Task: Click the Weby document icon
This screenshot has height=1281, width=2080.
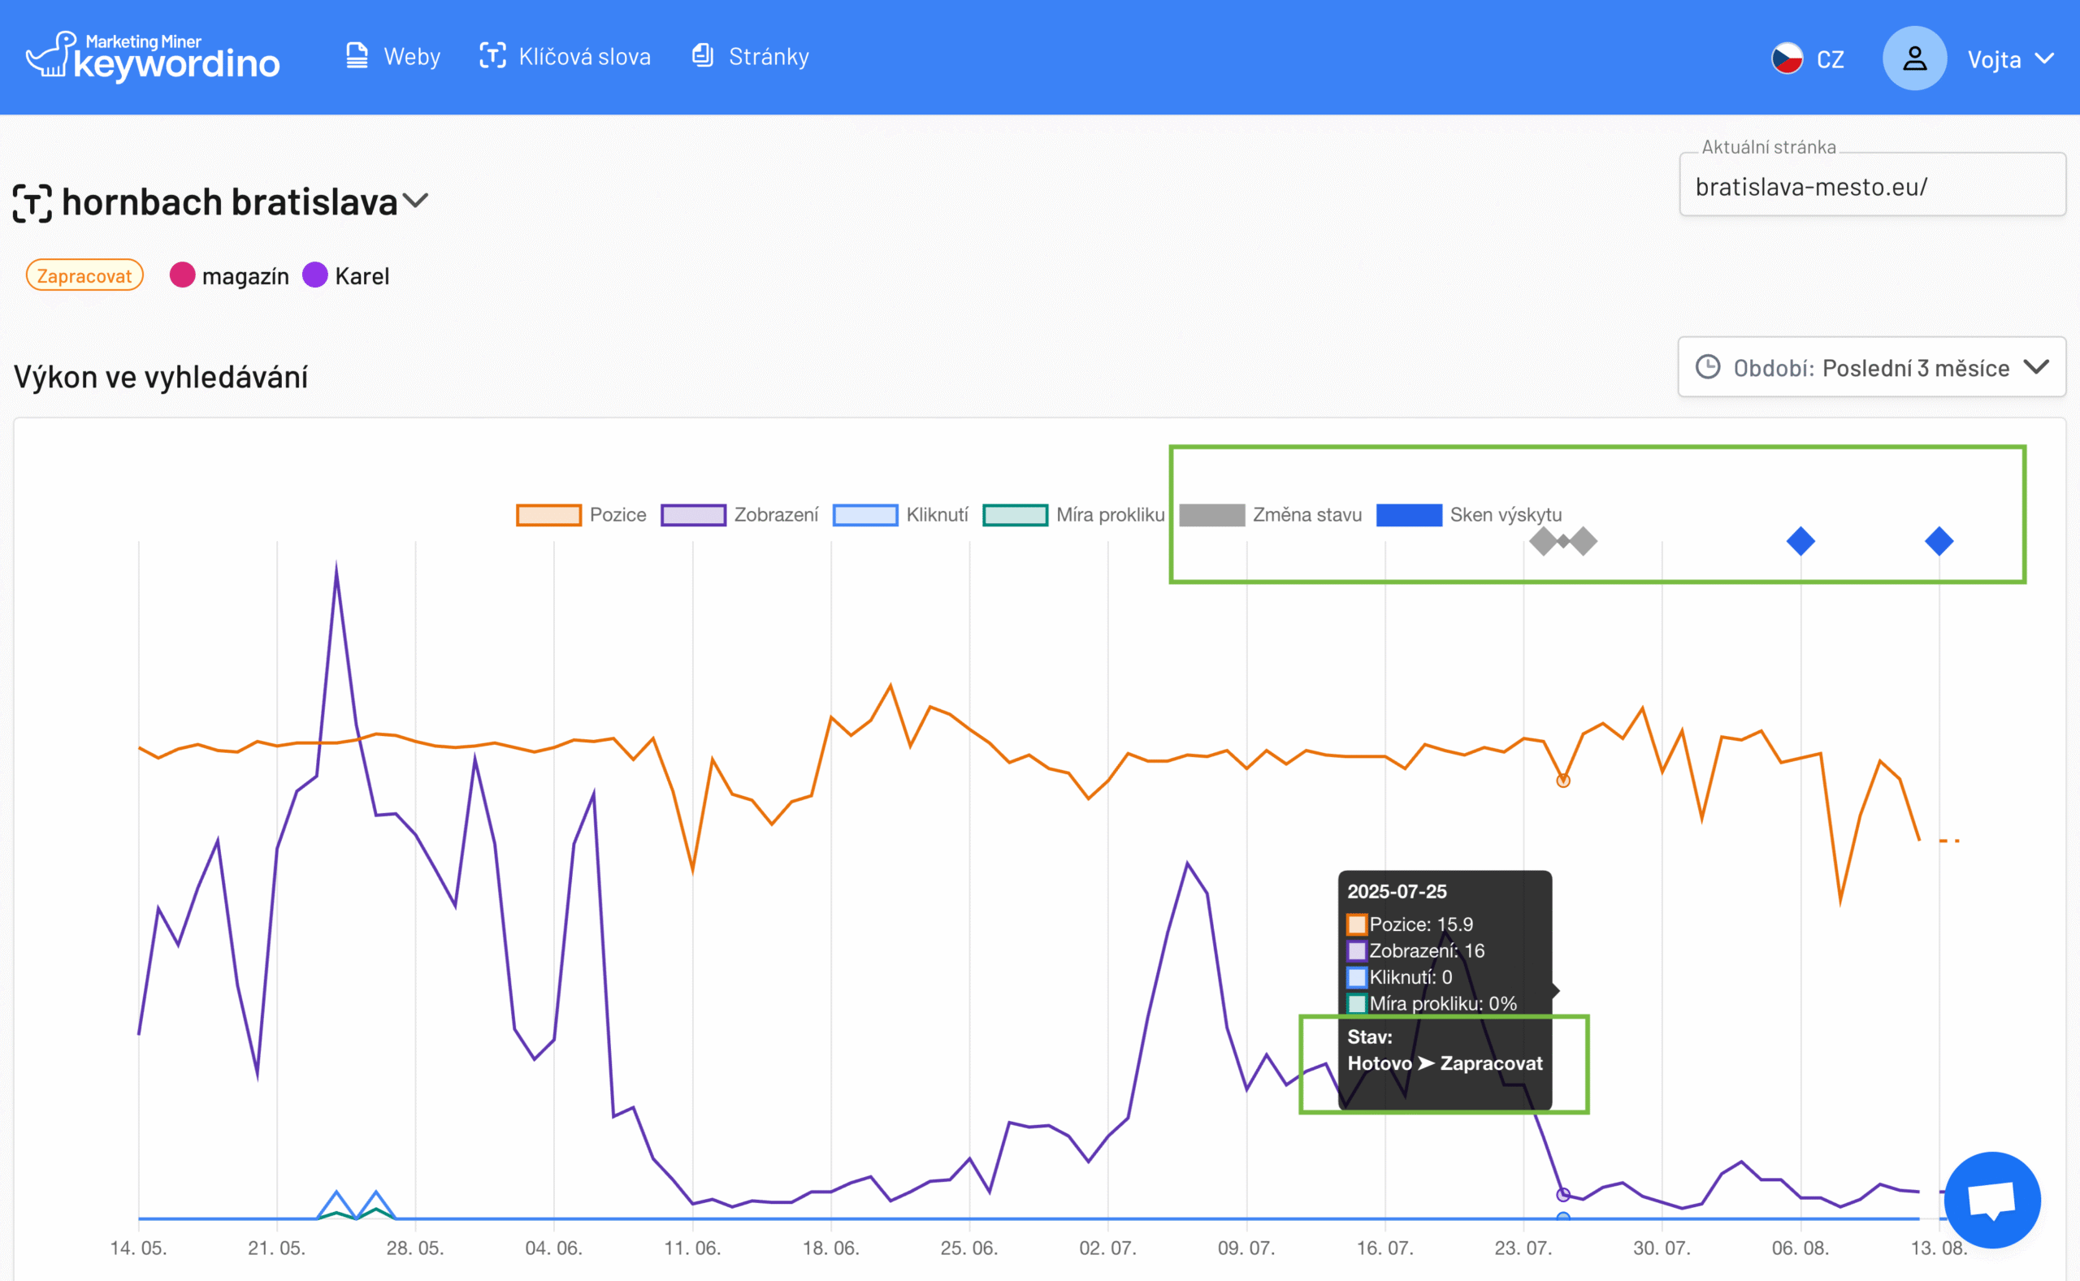Action: click(x=357, y=56)
